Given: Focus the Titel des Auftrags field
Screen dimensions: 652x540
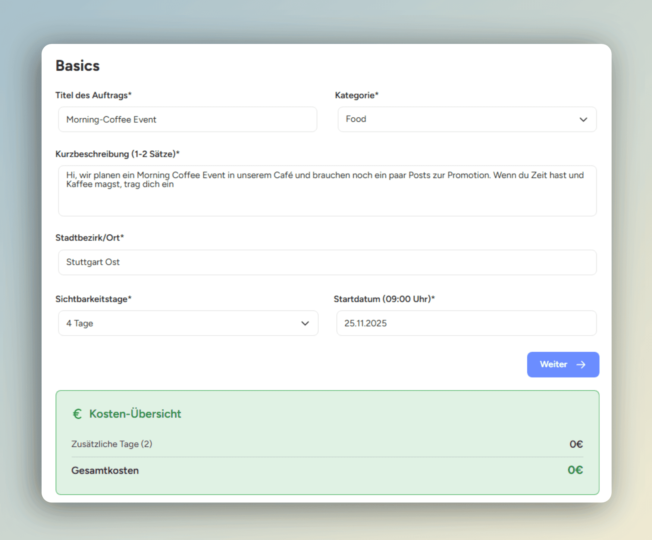Looking at the screenshot, I should click(x=187, y=119).
